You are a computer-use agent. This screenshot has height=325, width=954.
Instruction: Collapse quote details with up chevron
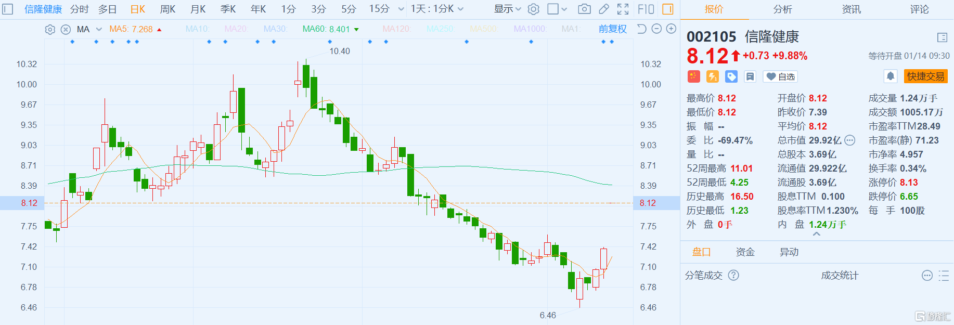coord(817,234)
